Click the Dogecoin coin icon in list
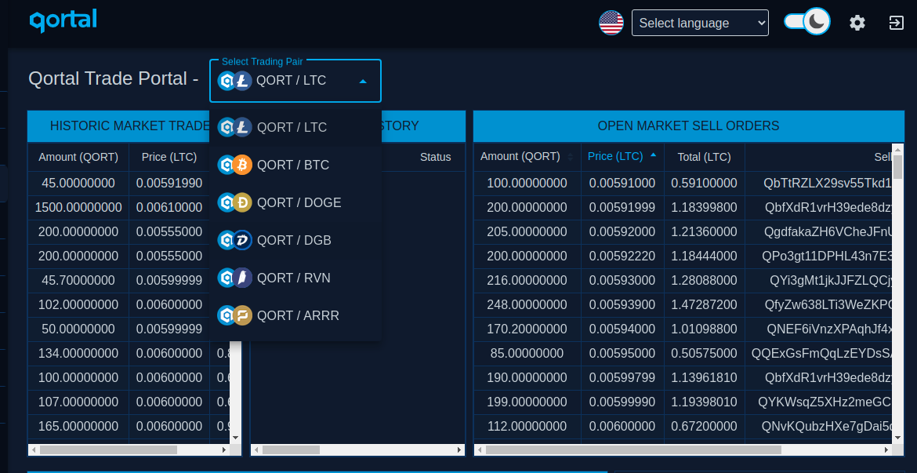This screenshot has height=473, width=917. click(x=242, y=202)
